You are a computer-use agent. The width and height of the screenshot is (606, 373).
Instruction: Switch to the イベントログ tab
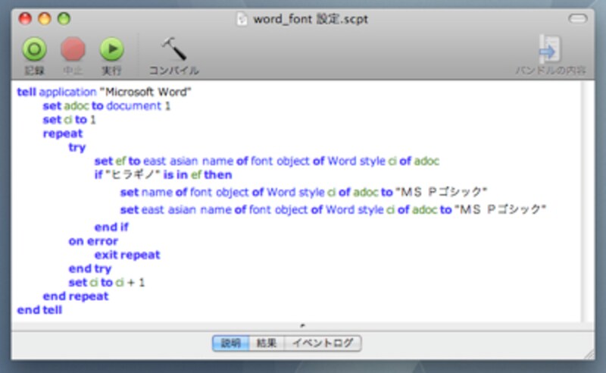[323, 343]
